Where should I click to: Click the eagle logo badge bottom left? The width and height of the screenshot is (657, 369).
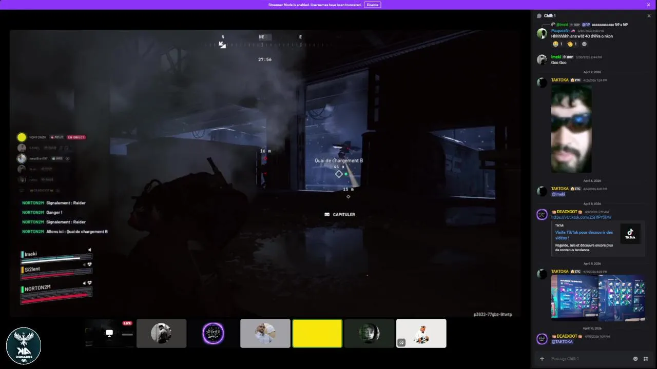tap(24, 346)
